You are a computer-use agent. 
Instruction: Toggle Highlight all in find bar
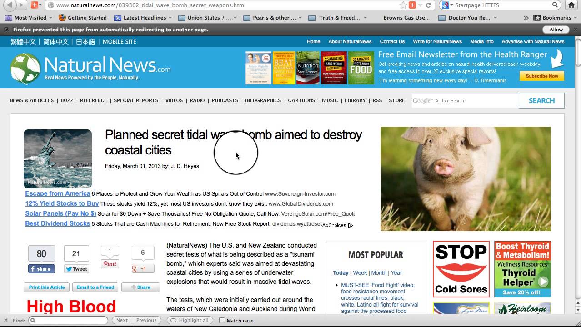[x=190, y=320]
